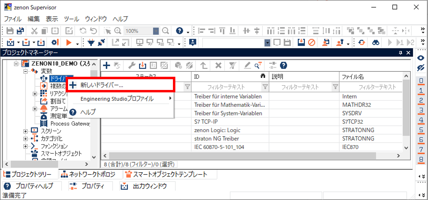Click the ID column filter text field

(x=226, y=87)
